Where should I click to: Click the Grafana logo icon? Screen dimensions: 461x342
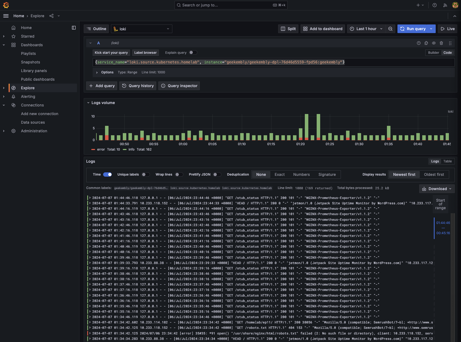[6, 5]
